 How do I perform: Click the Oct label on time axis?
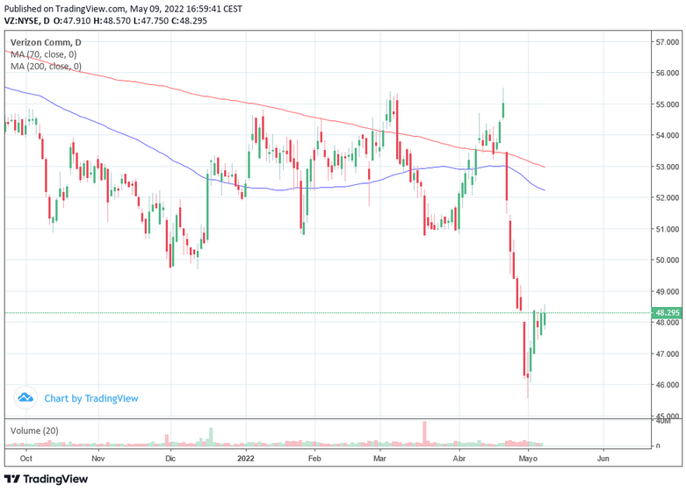(25, 459)
